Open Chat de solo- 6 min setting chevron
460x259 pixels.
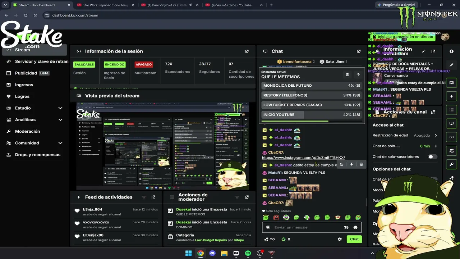coord(436,146)
